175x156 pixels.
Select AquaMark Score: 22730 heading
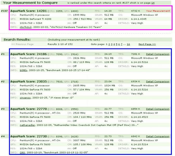click(28, 136)
